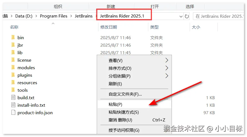Click the 组织 ribbon group label
The width and height of the screenshot is (247, 137).
coord(58,6)
